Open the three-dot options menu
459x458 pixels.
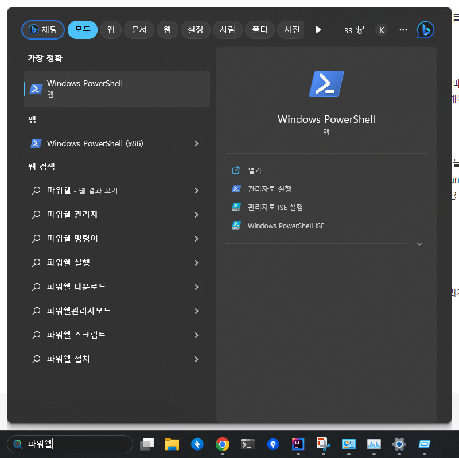(x=403, y=30)
